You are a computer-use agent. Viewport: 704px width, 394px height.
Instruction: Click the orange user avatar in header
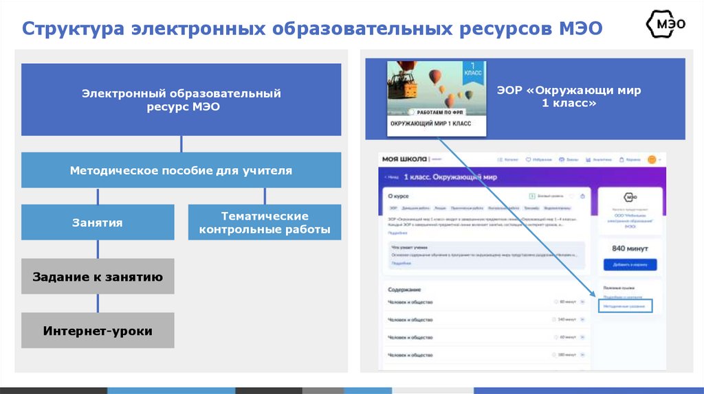652,159
